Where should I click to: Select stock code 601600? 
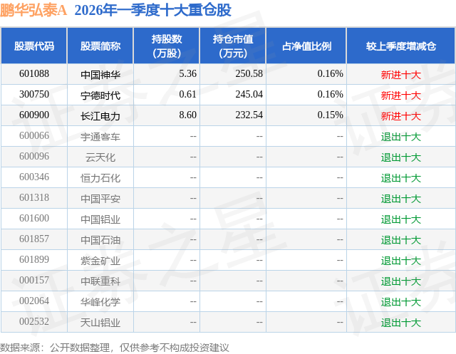click(34, 218)
